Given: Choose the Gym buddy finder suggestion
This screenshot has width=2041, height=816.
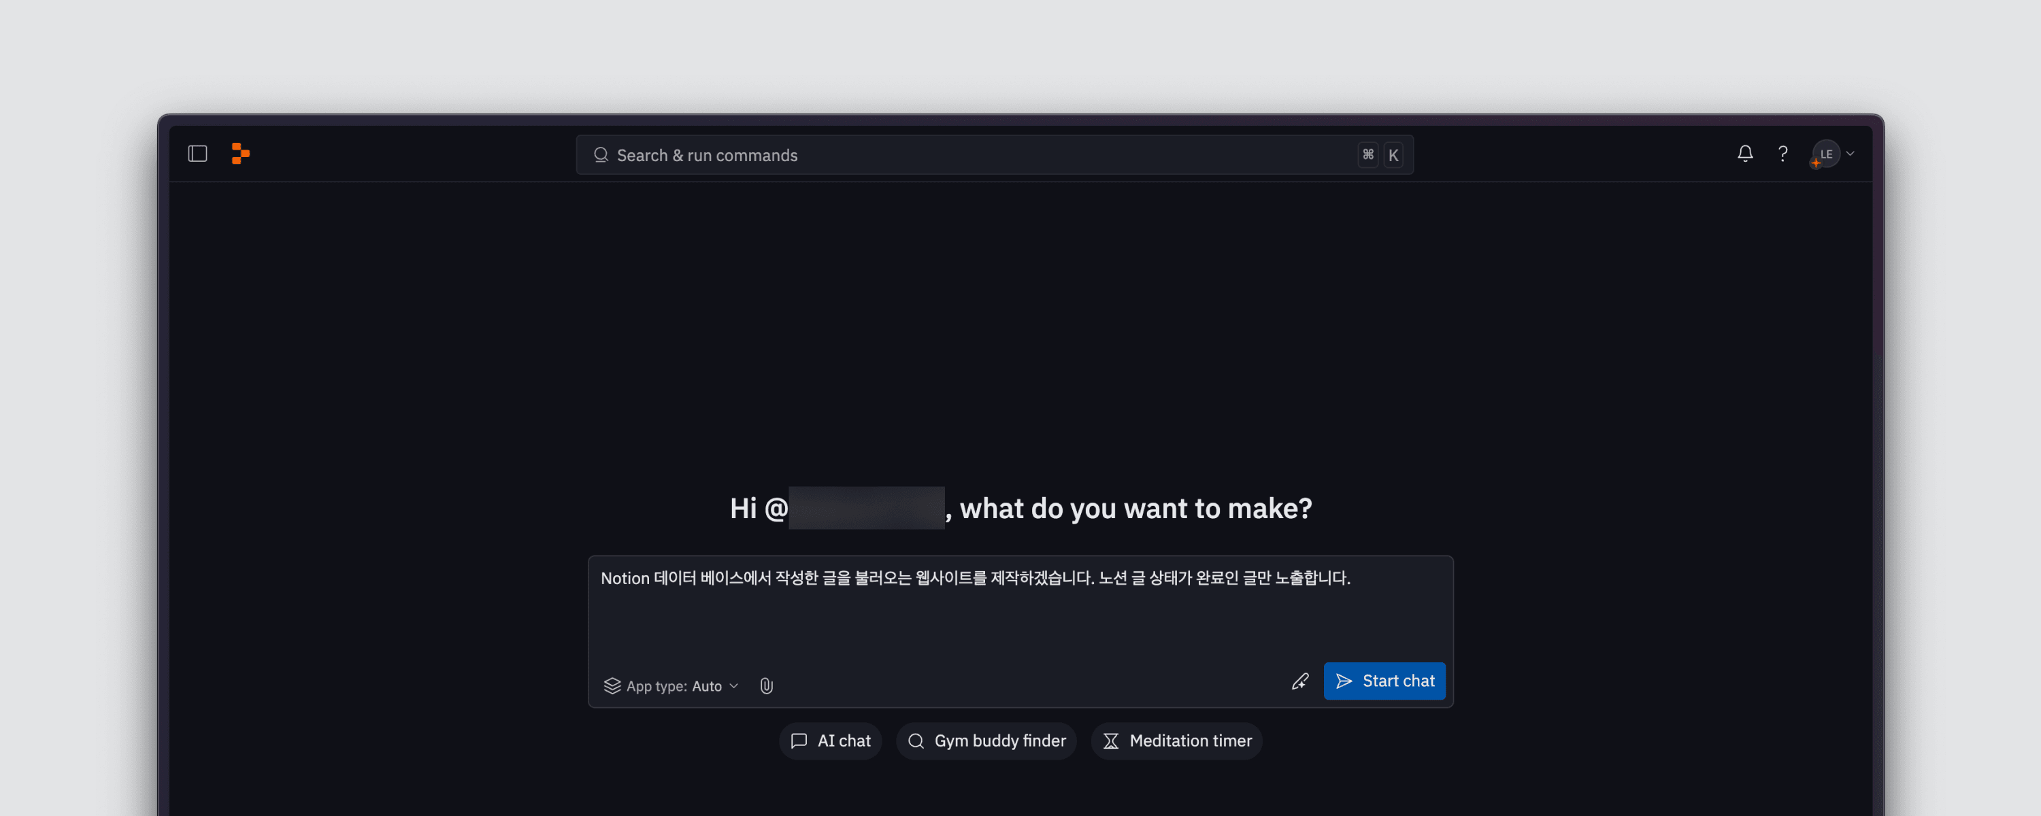Looking at the screenshot, I should click(x=986, y=741).
